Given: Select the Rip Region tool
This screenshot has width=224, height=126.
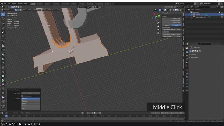Looking at the screenshot, I should tap(3, 102).
